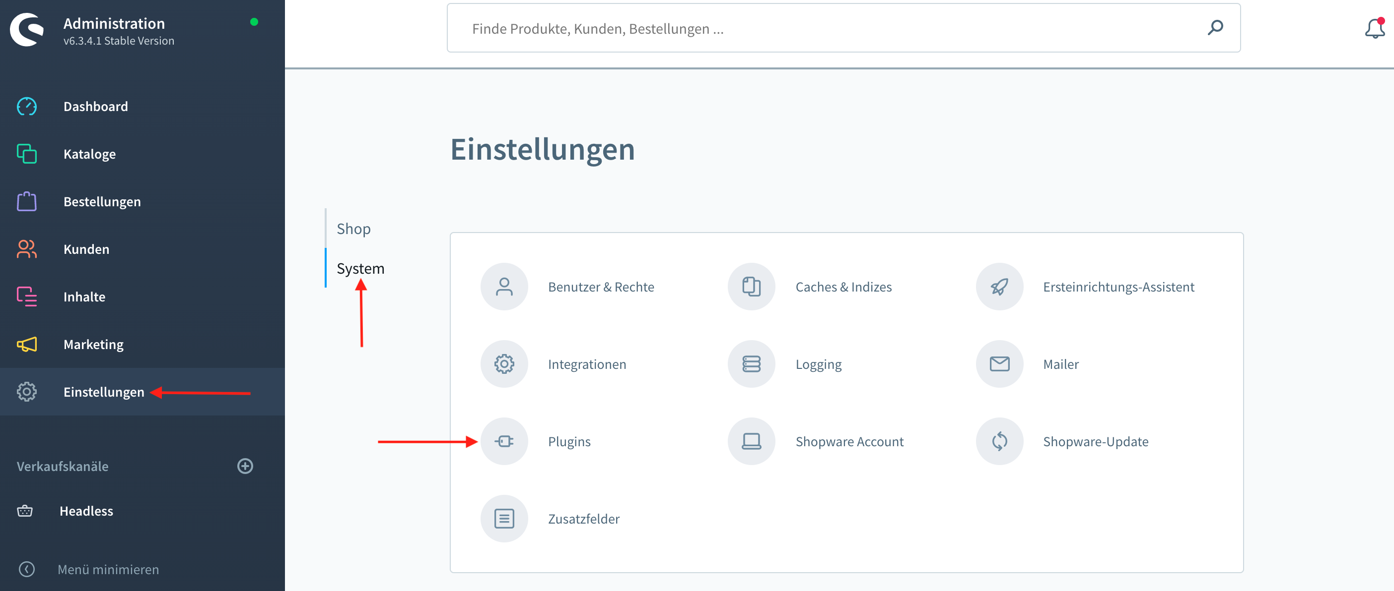Focus the Finde Produkte search field
This screenshot has height=591, width=1394.
[843, 28]
